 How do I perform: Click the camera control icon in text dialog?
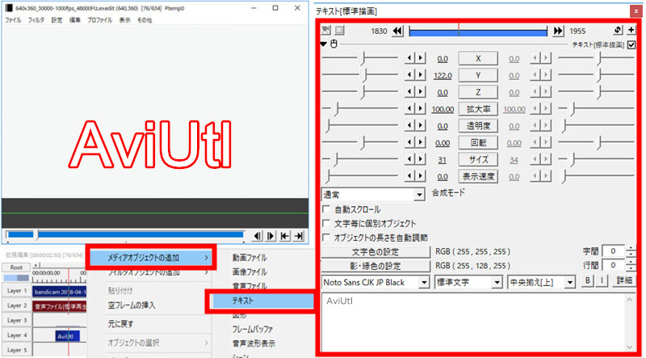coord(326,30)
